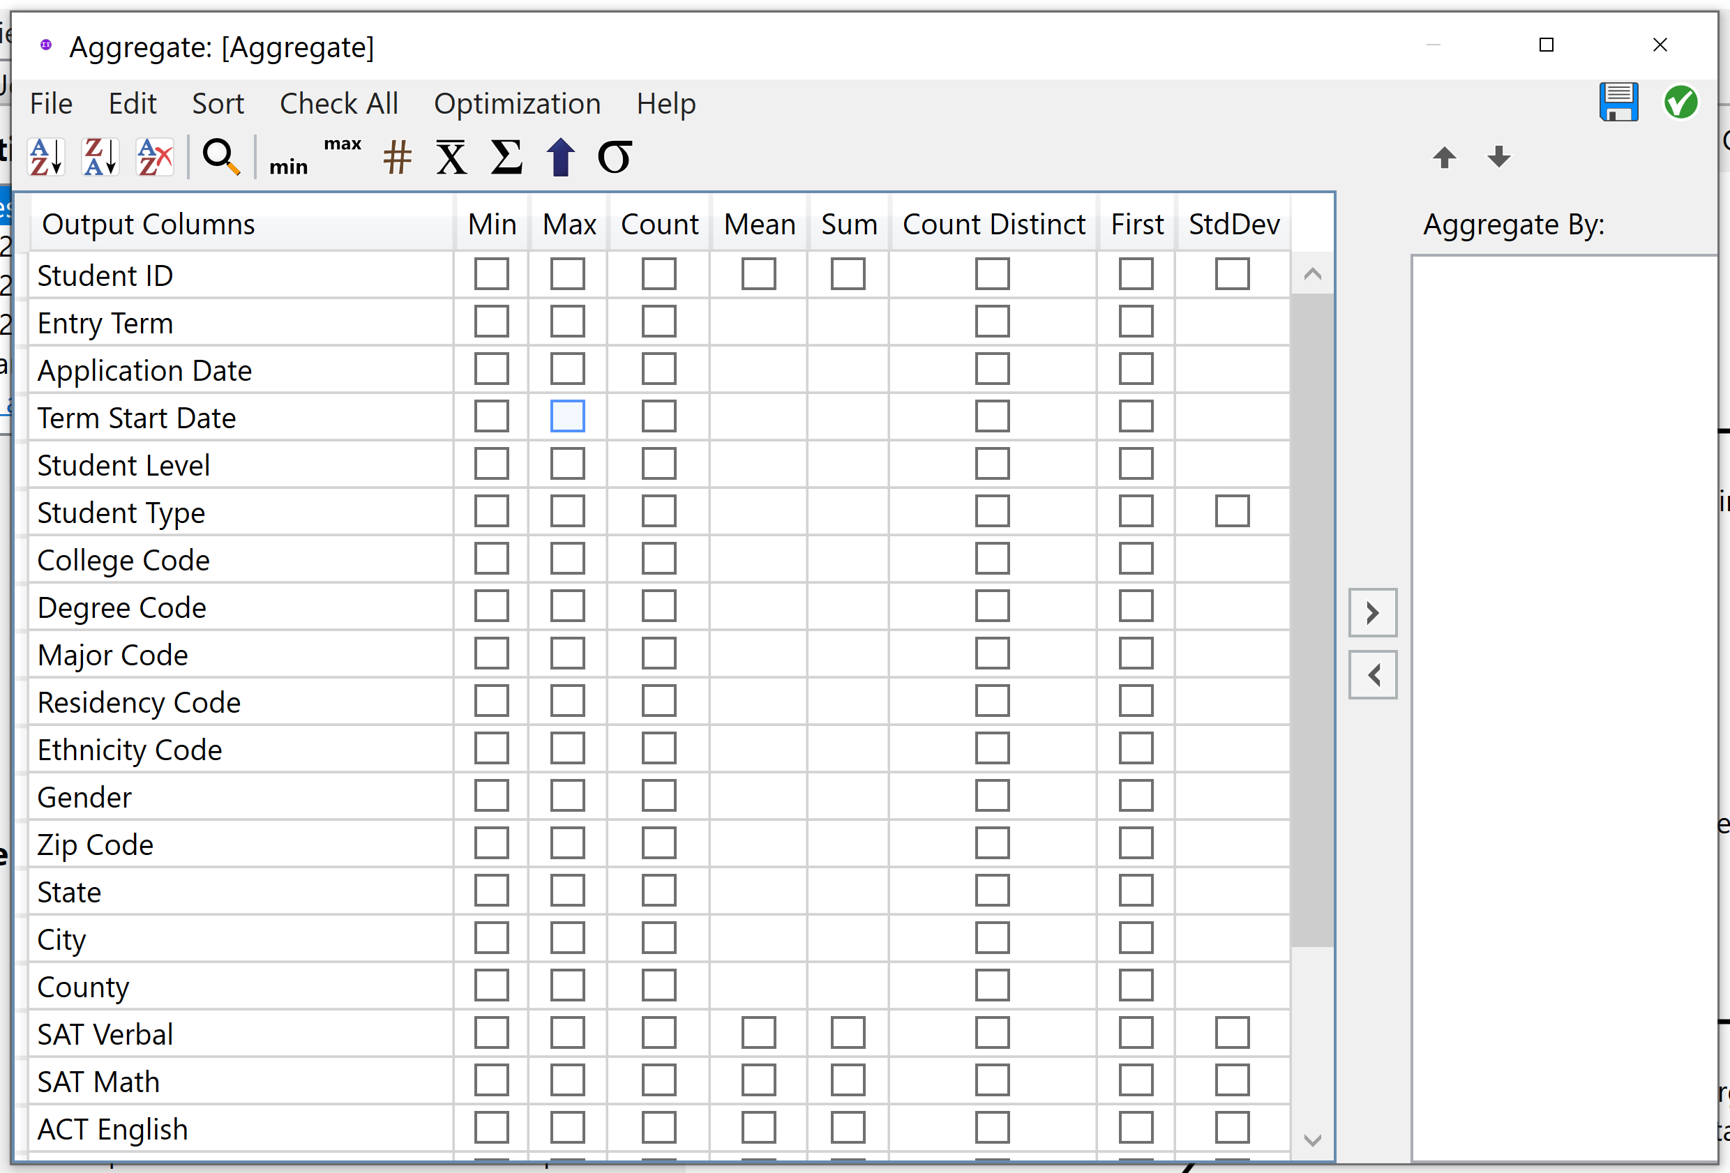This screenshot has width=1730, height=1173.
Task: Click the scrollbar down arrow
Action: pyautogui.click(x=1312, y=1140)
